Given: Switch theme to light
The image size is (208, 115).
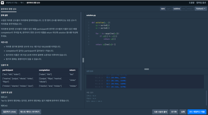Looking at the screenshot, I should point(168,9).
